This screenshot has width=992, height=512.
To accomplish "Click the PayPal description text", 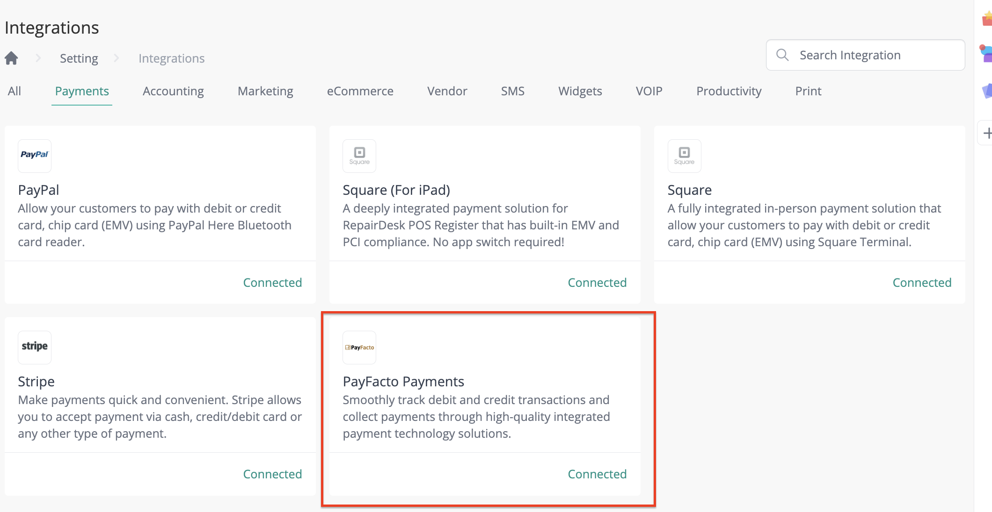I will pos(155,225).
